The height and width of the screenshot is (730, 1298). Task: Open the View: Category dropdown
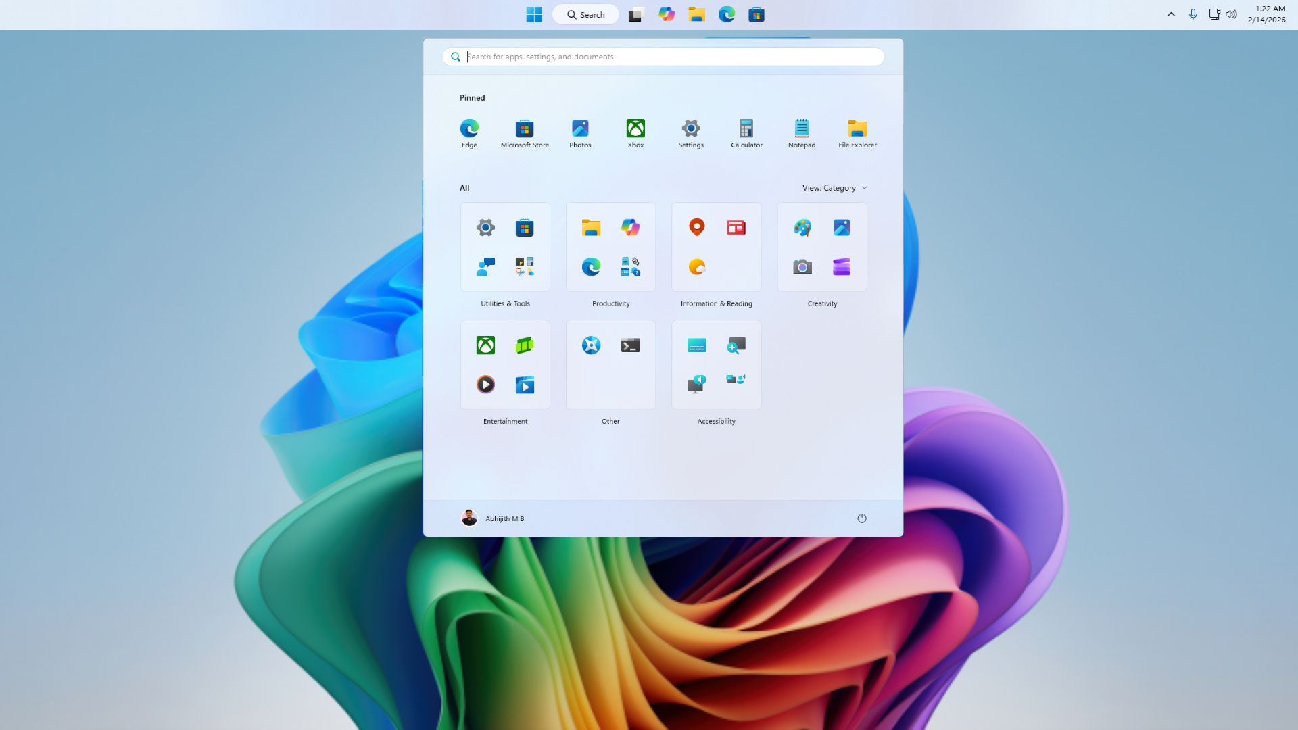pos(833,188)
